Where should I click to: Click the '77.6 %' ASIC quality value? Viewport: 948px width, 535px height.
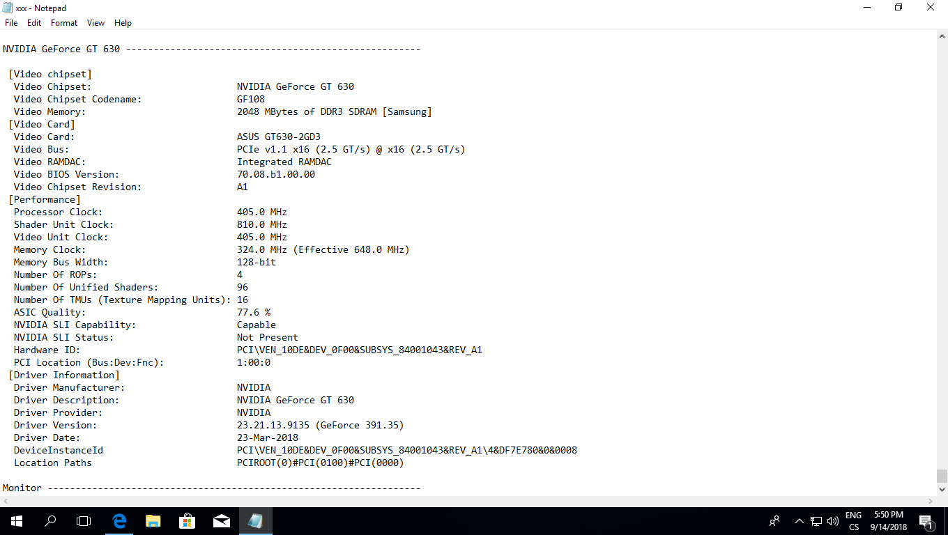pyautogui.click(x=254, y=313)
